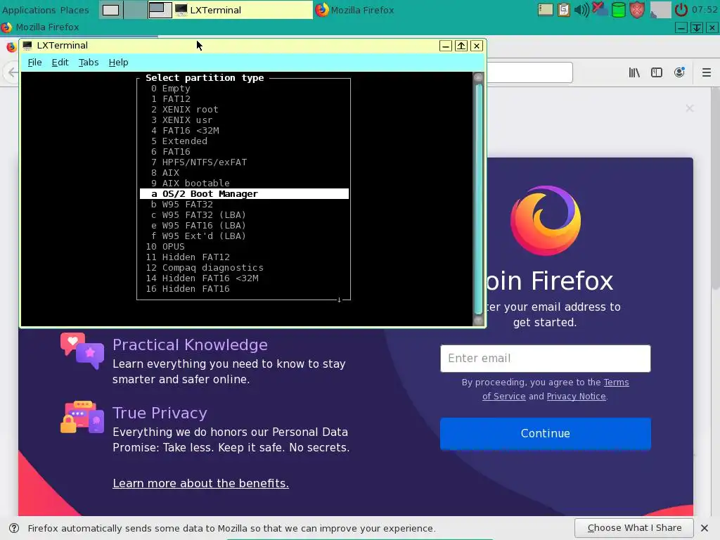This screenshot has width=720, height=540.
Task: Click the LXTerminal title bar icon
Action: pos(27,46)
